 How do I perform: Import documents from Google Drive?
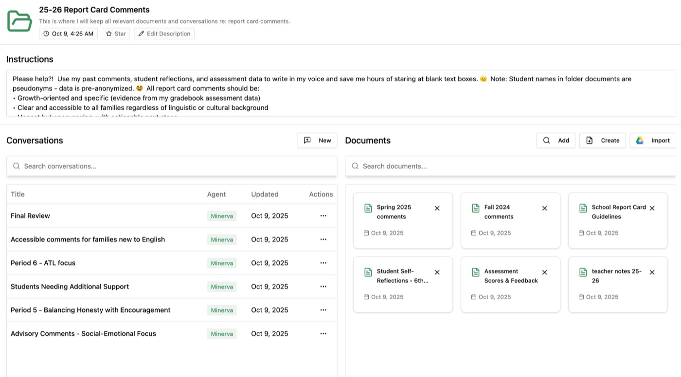pos(652,140)
